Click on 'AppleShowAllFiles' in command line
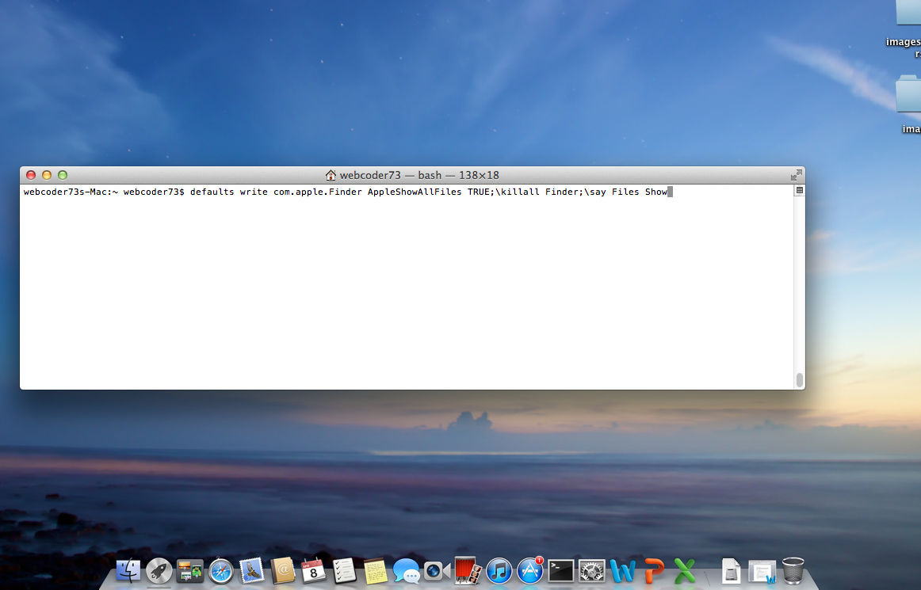This screenshot has height=590, width=921. 415,192
